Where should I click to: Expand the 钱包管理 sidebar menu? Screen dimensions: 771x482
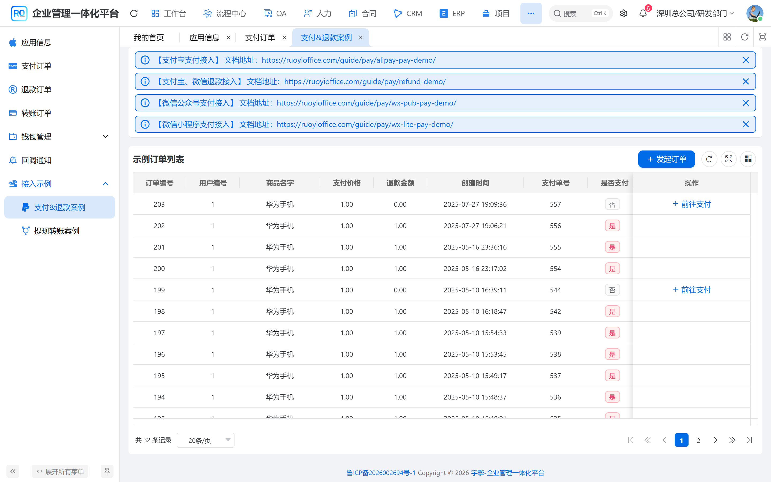click(60, 137)
